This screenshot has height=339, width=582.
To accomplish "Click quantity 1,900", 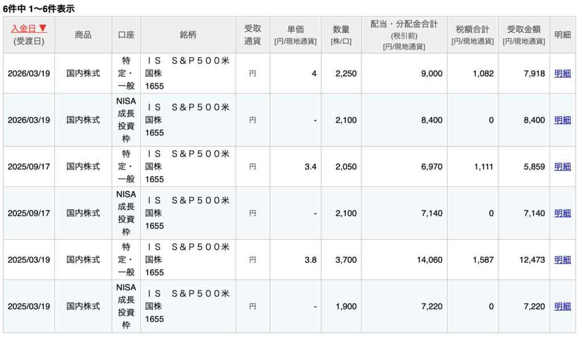I will pos(346,307).
